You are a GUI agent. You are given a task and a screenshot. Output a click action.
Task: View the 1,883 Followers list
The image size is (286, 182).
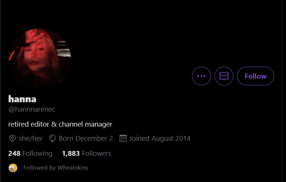click(87, 154)
